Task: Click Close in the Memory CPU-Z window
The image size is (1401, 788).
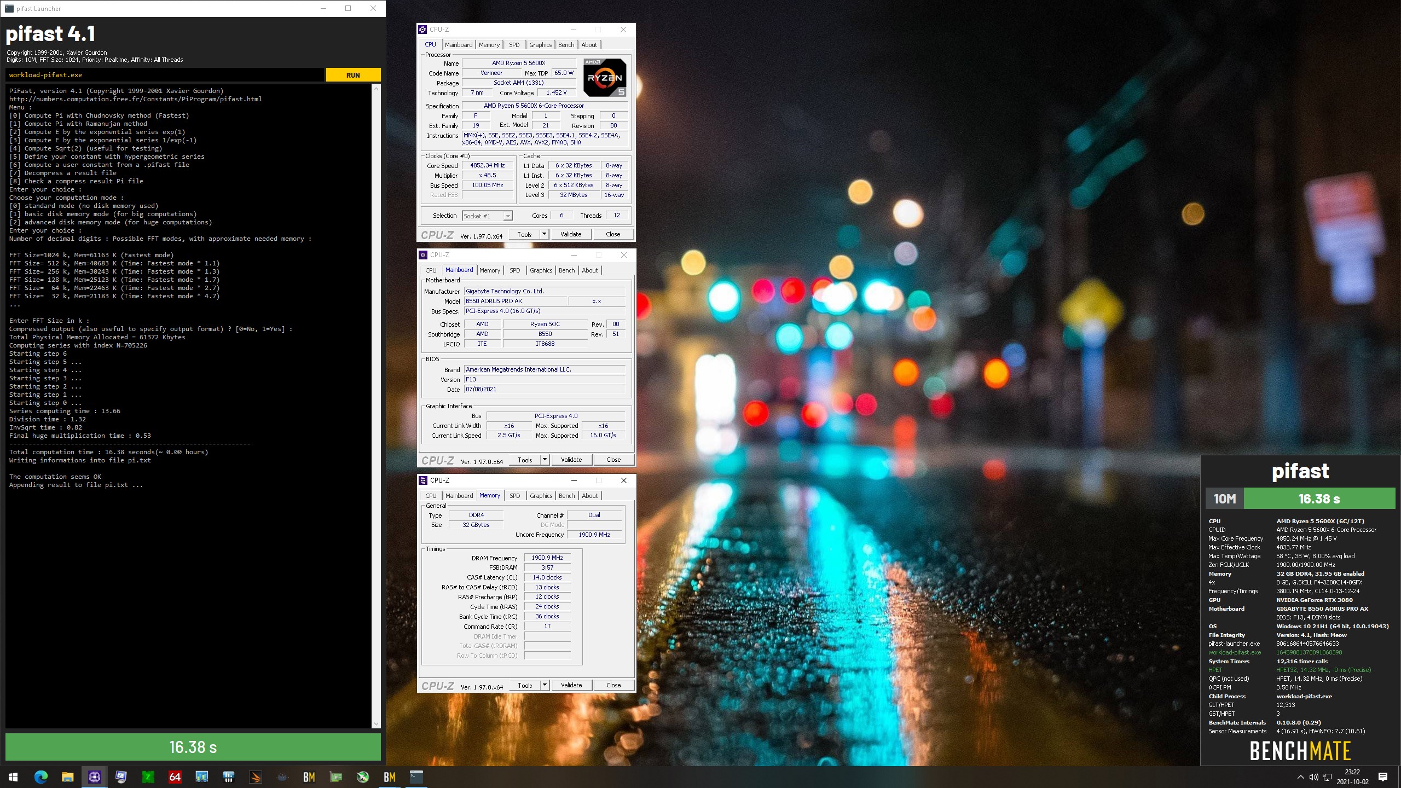Action: click(613, 685)
